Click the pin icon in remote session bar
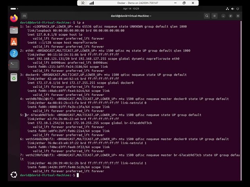The width and height of the screenshot is (250, 187). click(x=83, y=3)
